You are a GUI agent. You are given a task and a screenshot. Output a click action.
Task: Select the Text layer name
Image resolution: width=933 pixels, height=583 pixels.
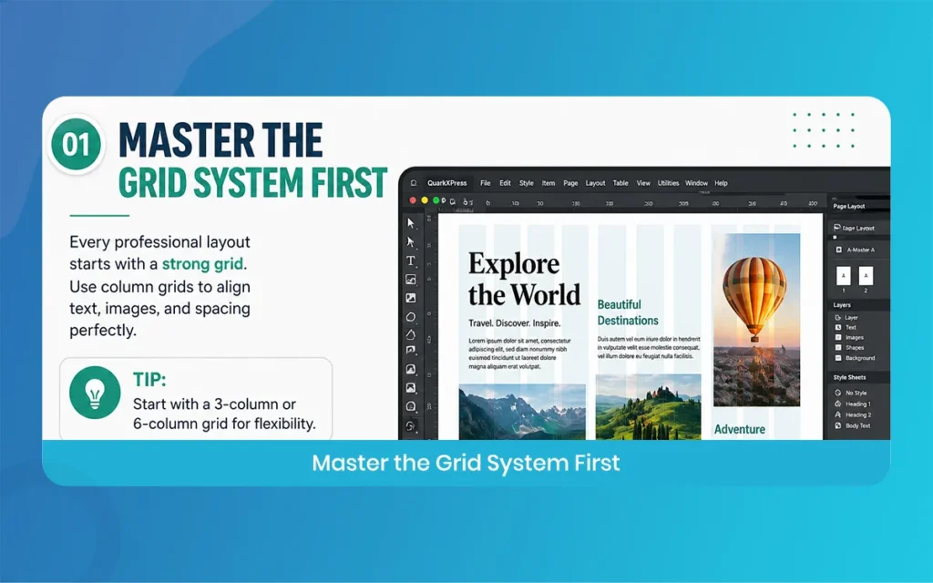851,327
